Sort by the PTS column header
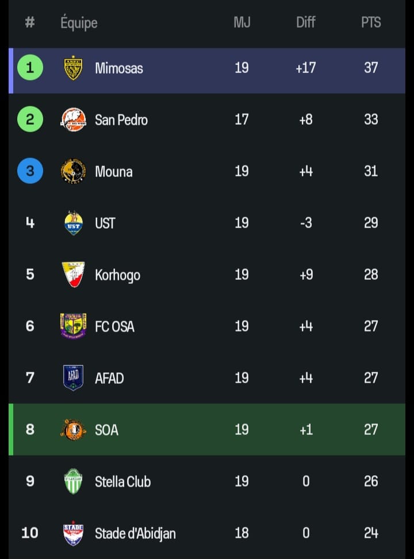414x559 pixels. (x=371, y=22)
